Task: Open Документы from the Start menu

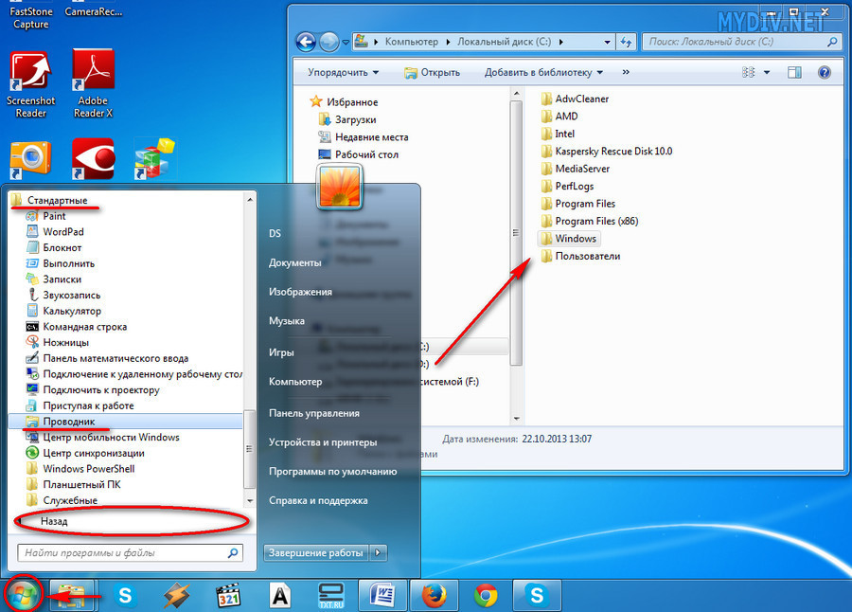Action: point(295,262)
